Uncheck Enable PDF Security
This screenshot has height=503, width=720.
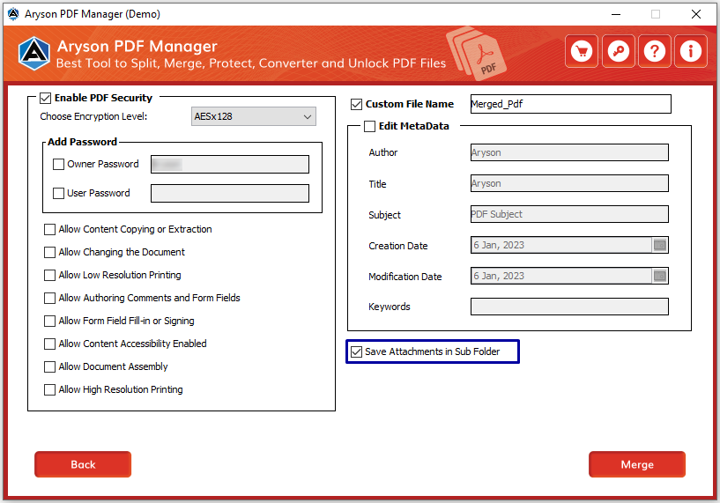pyautogui.click(x=46, y=98)
